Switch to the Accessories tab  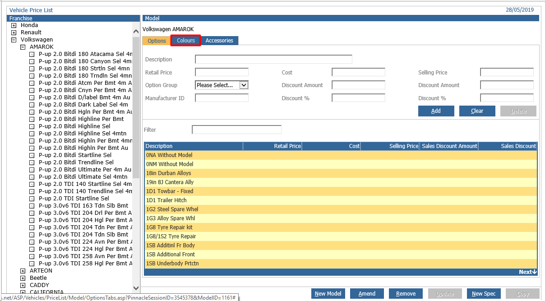tap(219, 41)
